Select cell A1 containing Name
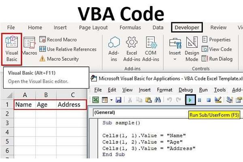Viewport: 243px width, 162px height. tap(25, 104)
